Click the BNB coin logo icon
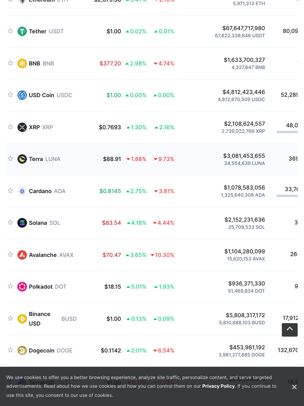 click(x=22, y=63)
